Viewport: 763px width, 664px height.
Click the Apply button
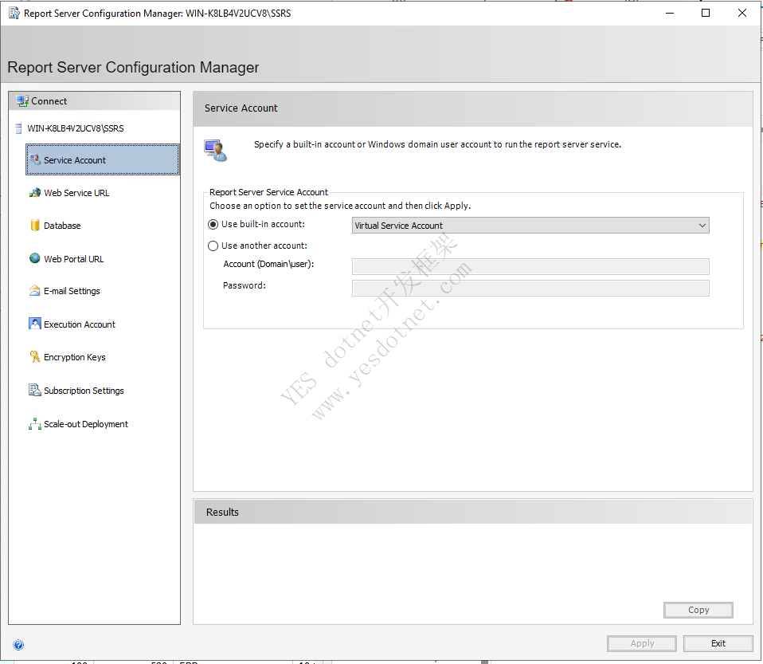(x=642, y=643)
